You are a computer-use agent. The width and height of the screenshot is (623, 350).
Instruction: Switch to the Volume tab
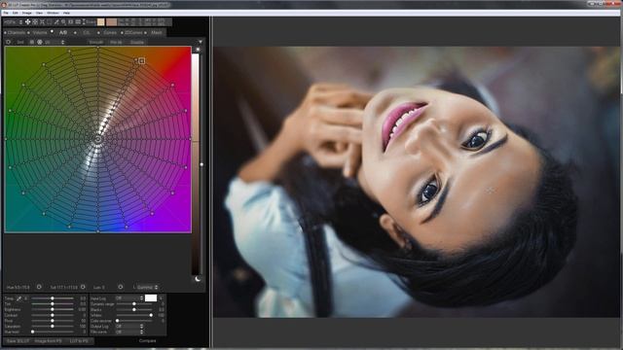(x=40, y=32)
